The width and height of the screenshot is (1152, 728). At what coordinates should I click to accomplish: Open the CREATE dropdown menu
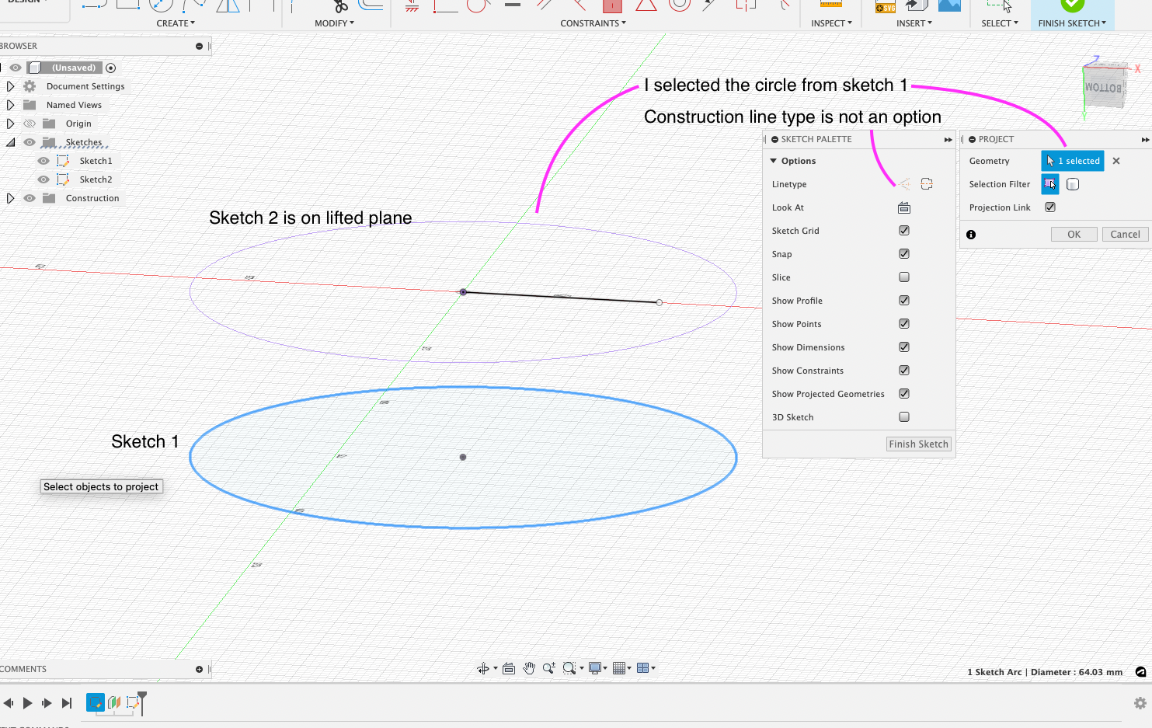(176, 23)
